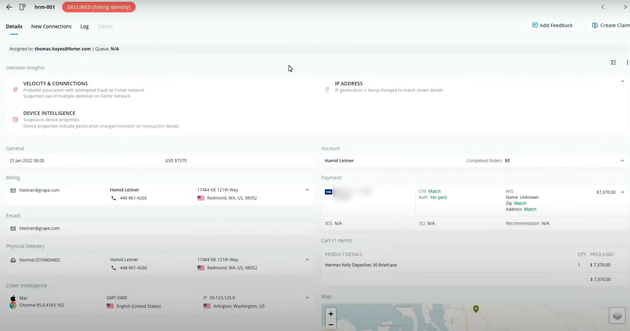Click the Emails section envelope icon
The width and height of the screenshot is (630, 331).
click(x=13, y=228)
